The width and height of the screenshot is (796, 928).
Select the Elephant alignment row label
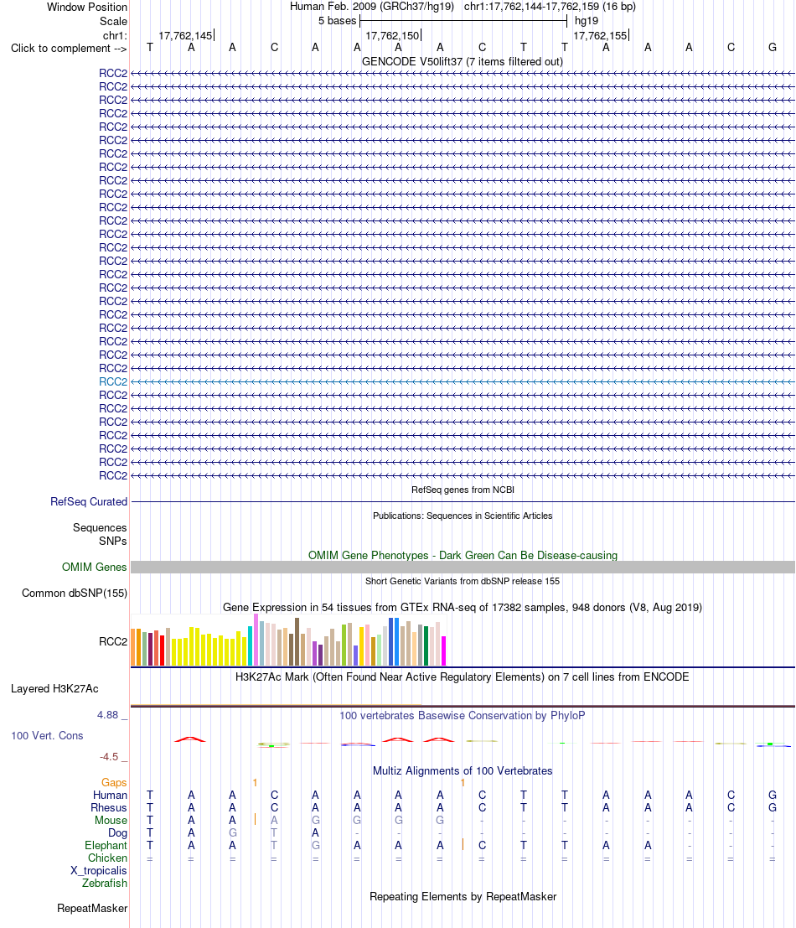[106, 845]
